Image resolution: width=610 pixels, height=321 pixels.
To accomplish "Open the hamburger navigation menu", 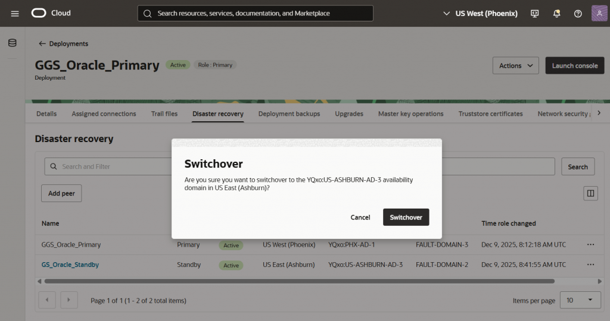I will pyautogui.click(x=15, y=14).
